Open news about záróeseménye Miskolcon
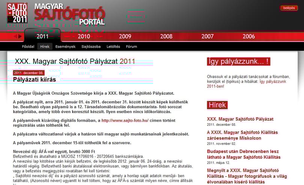304x185 pixels. [x=242, y=135]
